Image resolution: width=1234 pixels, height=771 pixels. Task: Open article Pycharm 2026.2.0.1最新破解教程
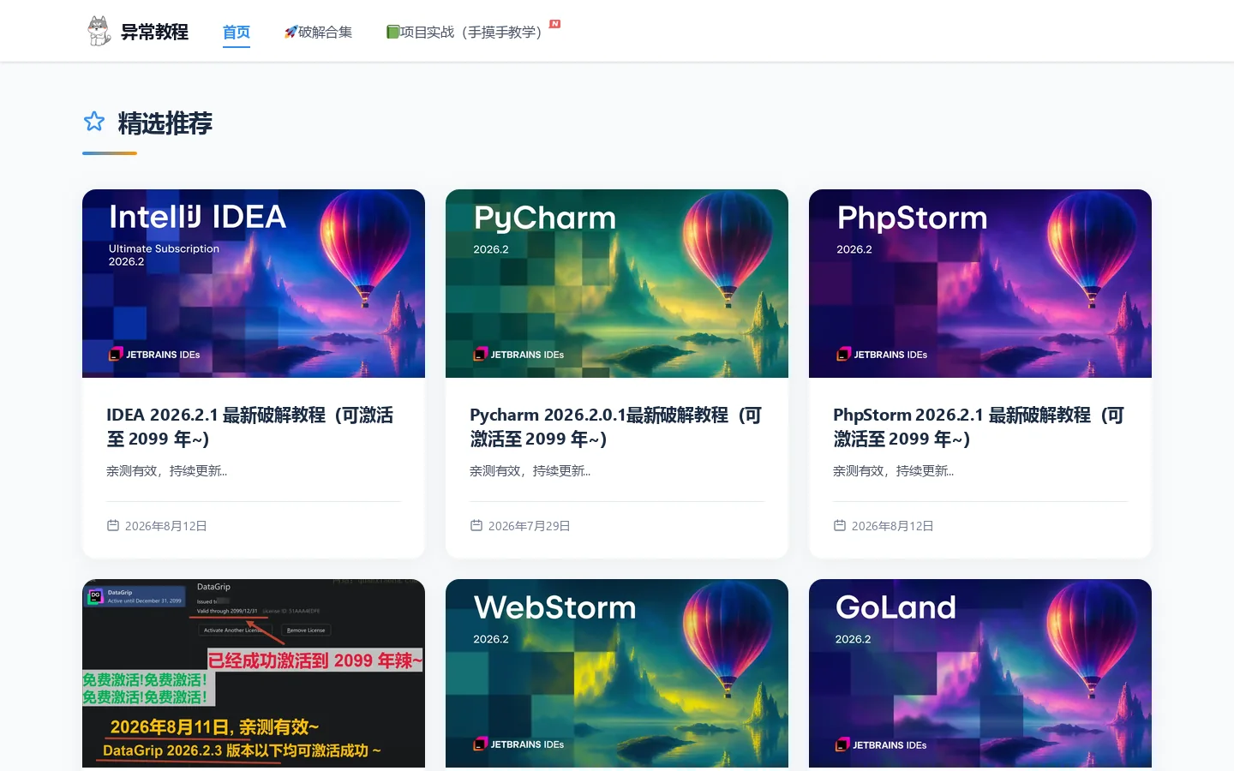[615, 427]
